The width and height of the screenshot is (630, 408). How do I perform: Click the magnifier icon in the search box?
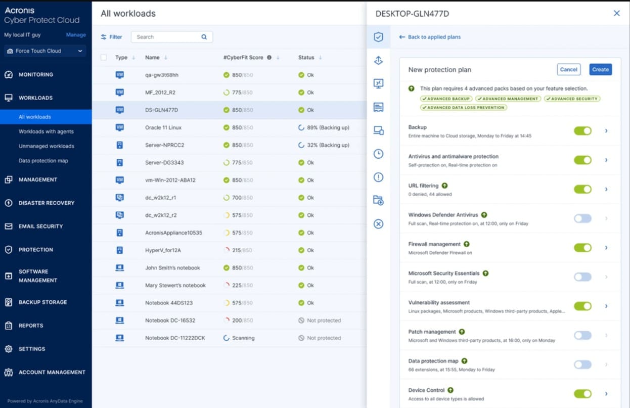point(204,37)
